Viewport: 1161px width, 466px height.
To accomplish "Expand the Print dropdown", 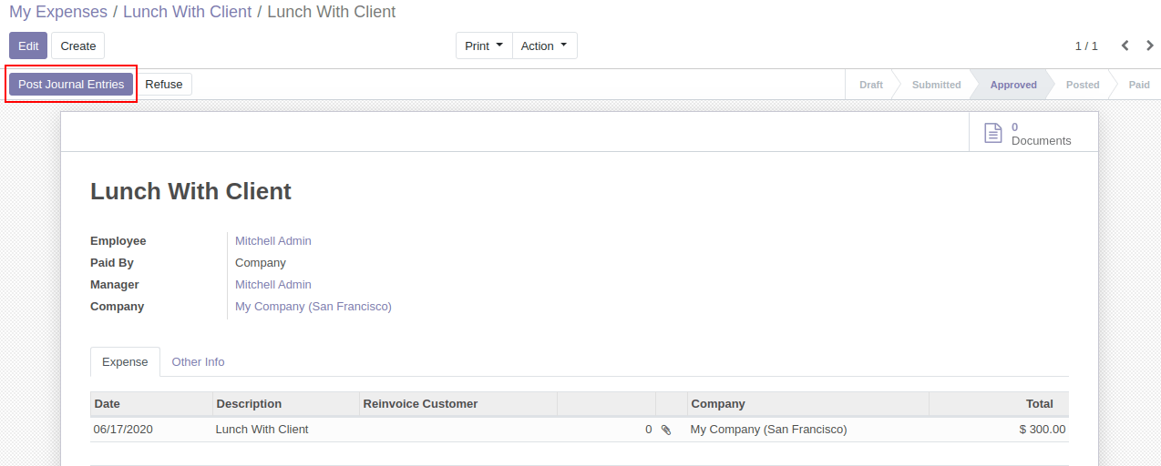I will point(484,46).
